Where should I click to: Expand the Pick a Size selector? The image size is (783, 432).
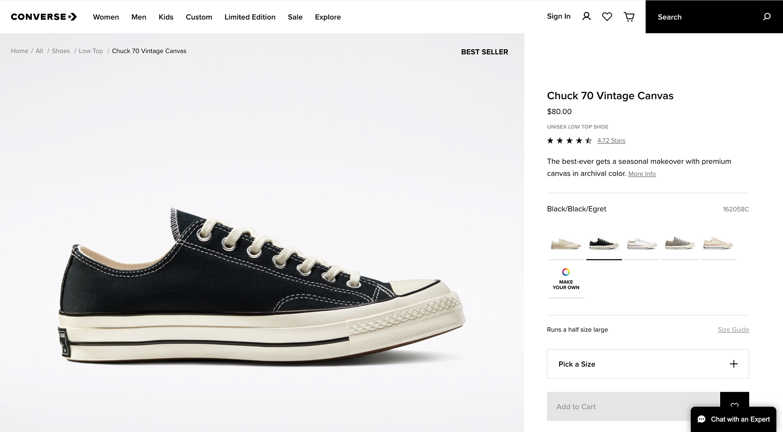pyautogui.click(x=648, y=364)
